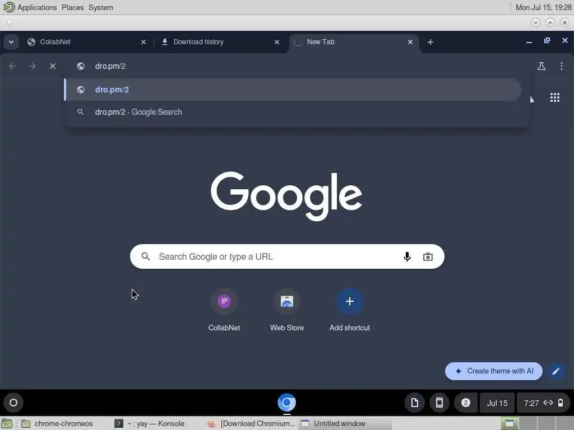The image size is (574, 430).
Task: Click the Add shortcut button
Action: [350, 310]
